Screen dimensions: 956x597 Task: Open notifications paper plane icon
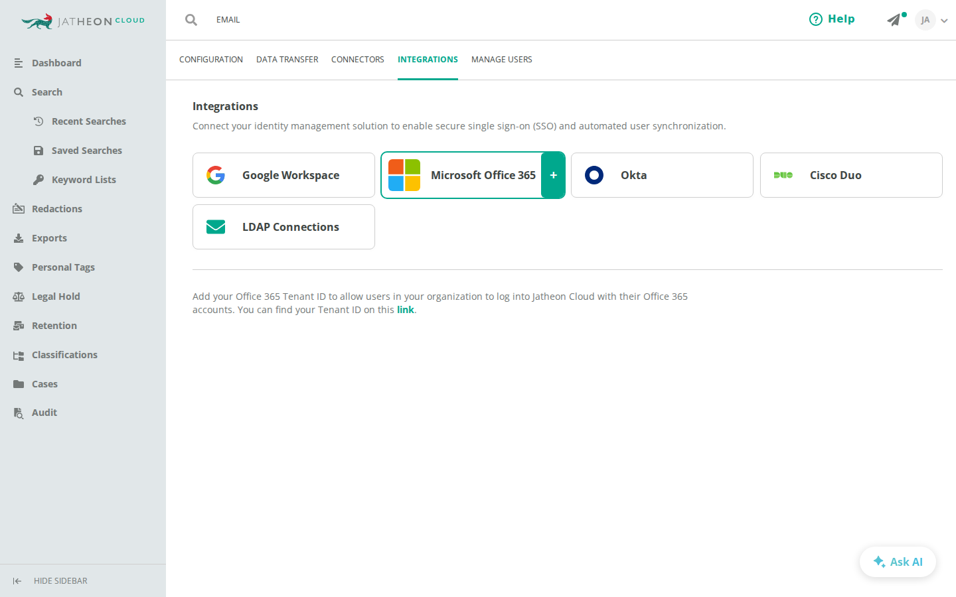point(894,20)
